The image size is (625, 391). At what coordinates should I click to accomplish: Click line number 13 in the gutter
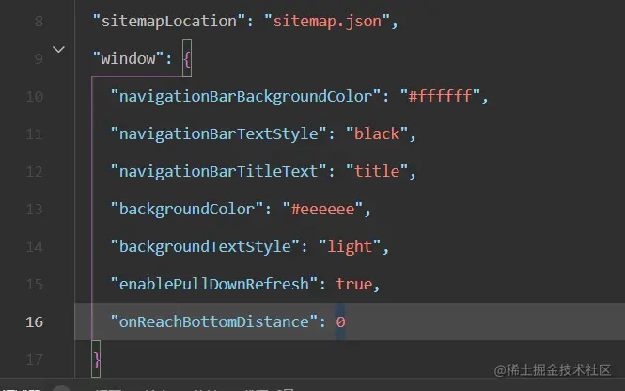(x=34, y=210)
